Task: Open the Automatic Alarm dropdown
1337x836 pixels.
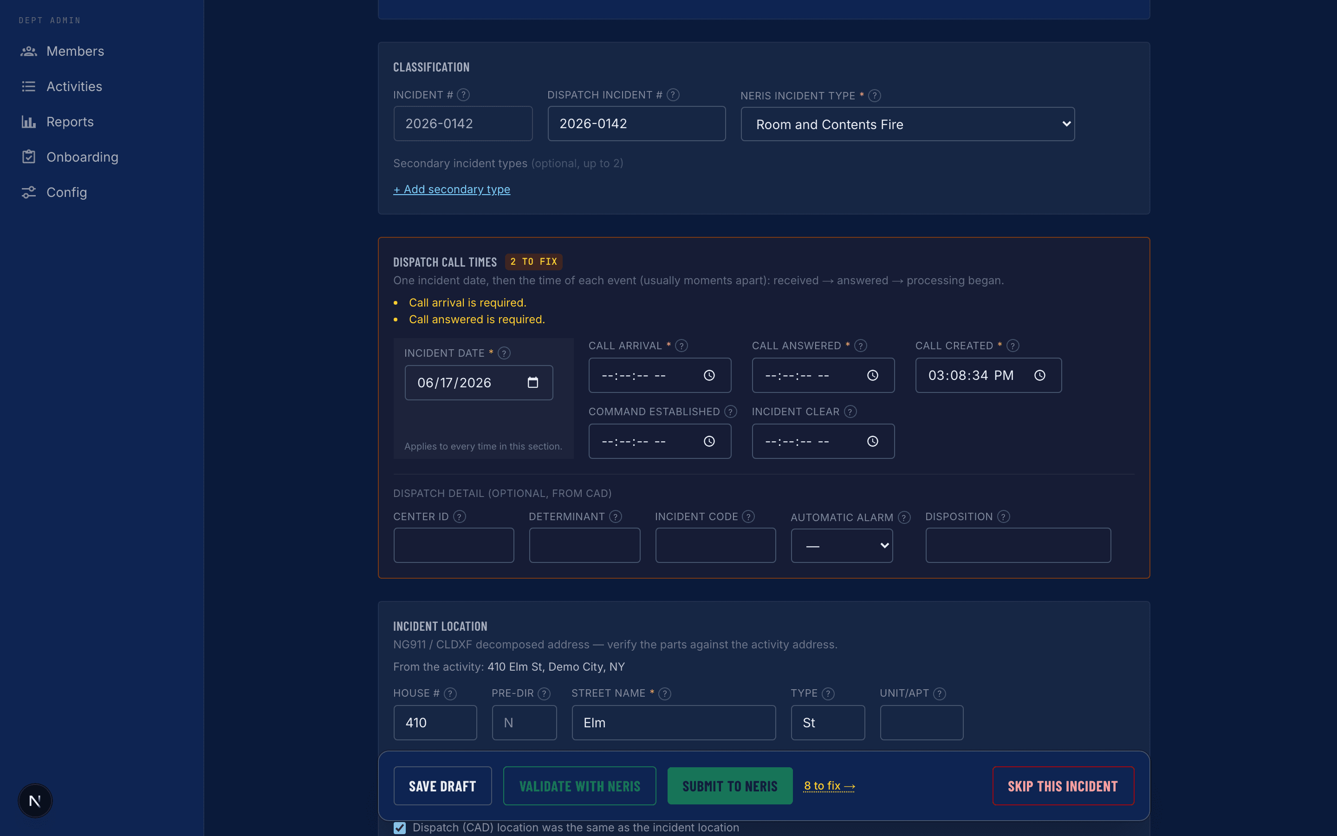Action: (x=841, y=546)
